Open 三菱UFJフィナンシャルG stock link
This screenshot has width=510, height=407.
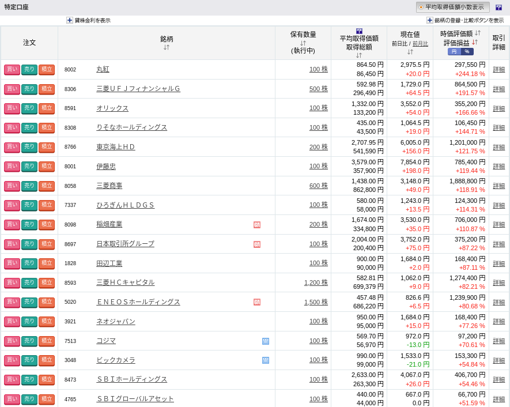coord(138,89)
